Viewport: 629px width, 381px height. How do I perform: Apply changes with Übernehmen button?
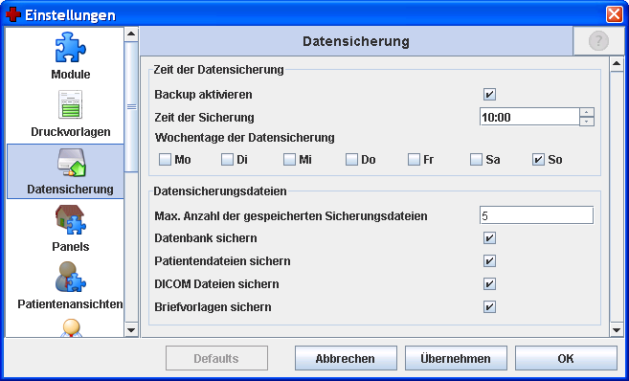click(456, 358)
